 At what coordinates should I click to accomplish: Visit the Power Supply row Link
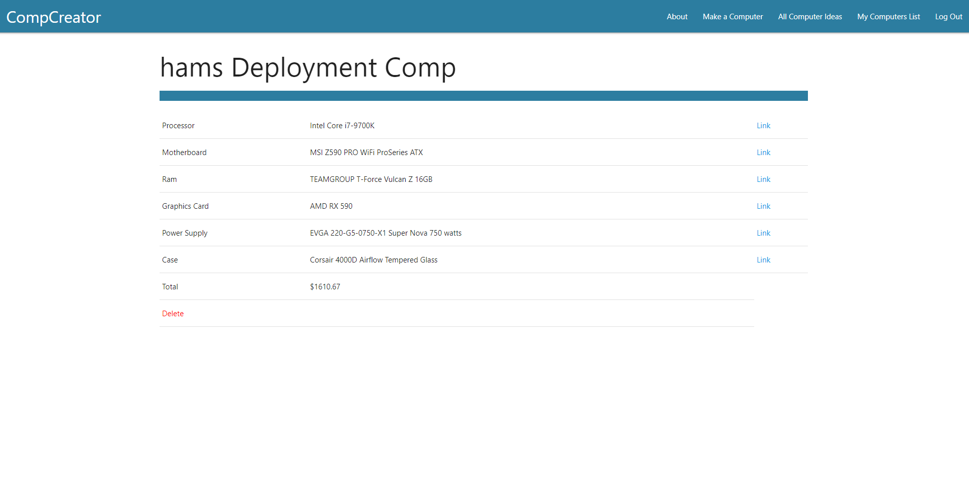[763, 233]
